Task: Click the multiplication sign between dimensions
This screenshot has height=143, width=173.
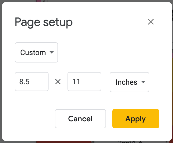Action: coord(58,82)
